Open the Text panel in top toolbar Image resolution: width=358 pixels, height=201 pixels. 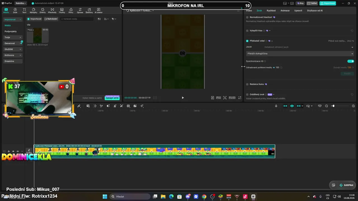(24, 11)
